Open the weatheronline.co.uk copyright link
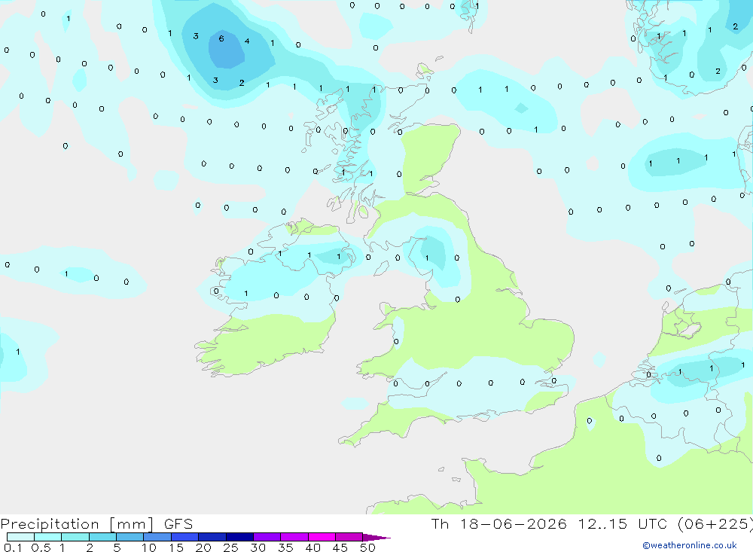Image resolution: width=753 pixels, height=552 pixels. (x=690, y=545)
